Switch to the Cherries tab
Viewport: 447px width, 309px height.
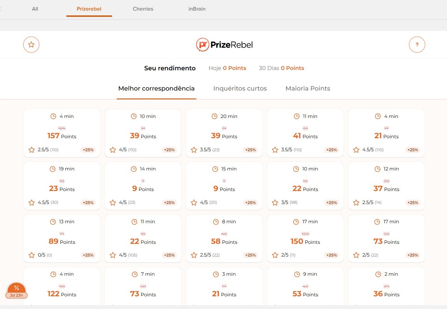click(x=143, y=9)
